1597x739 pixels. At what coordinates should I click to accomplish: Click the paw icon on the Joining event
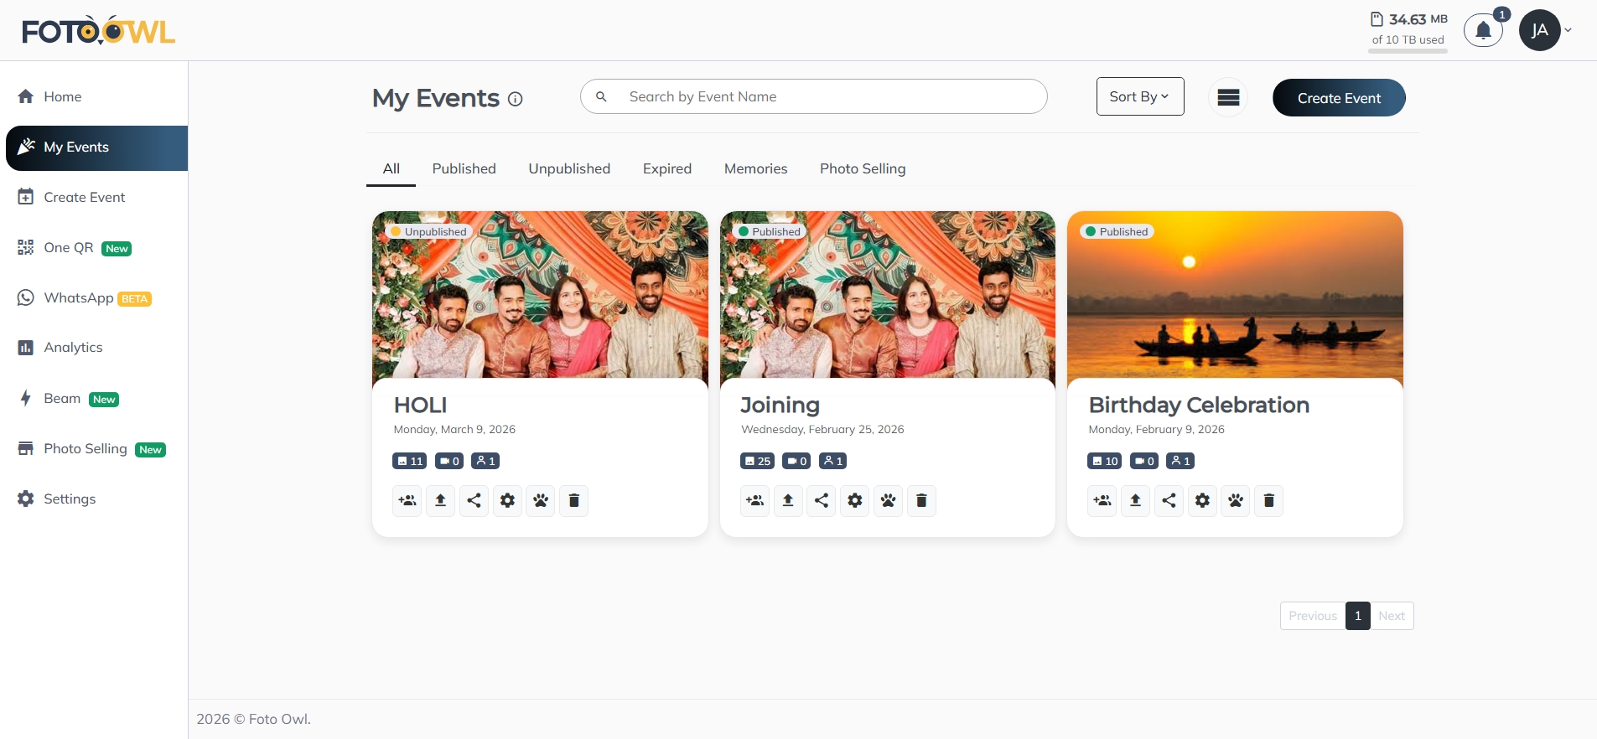click(x=888, y=500)
